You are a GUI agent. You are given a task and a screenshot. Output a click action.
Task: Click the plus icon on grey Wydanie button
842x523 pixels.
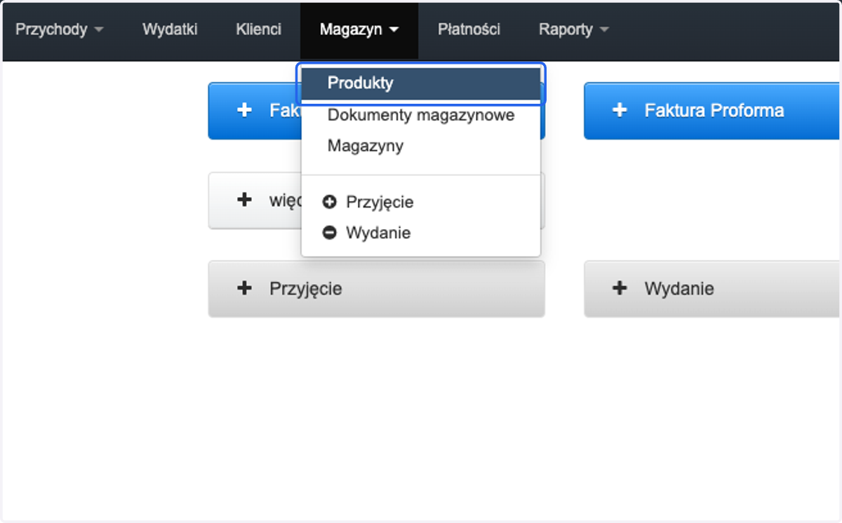pos(620,288)
